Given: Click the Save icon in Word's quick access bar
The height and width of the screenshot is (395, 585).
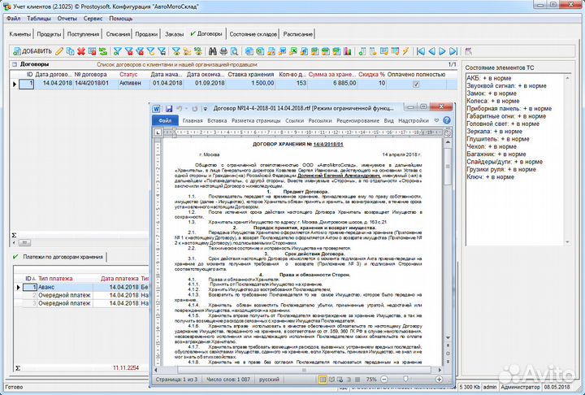Looking at the screenshot, I should tap(169, 108).
